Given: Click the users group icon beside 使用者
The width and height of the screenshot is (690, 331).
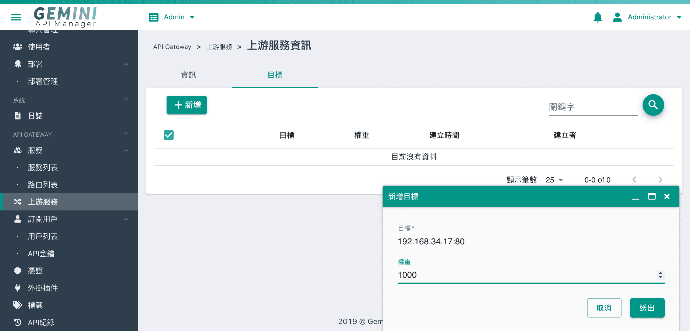Looking at the screenshot, I should click(x=18, y=47).
